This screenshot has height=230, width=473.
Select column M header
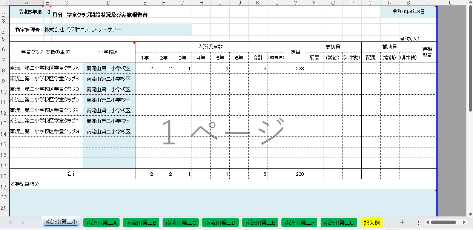pyautogui.click(x=295, y=3)
